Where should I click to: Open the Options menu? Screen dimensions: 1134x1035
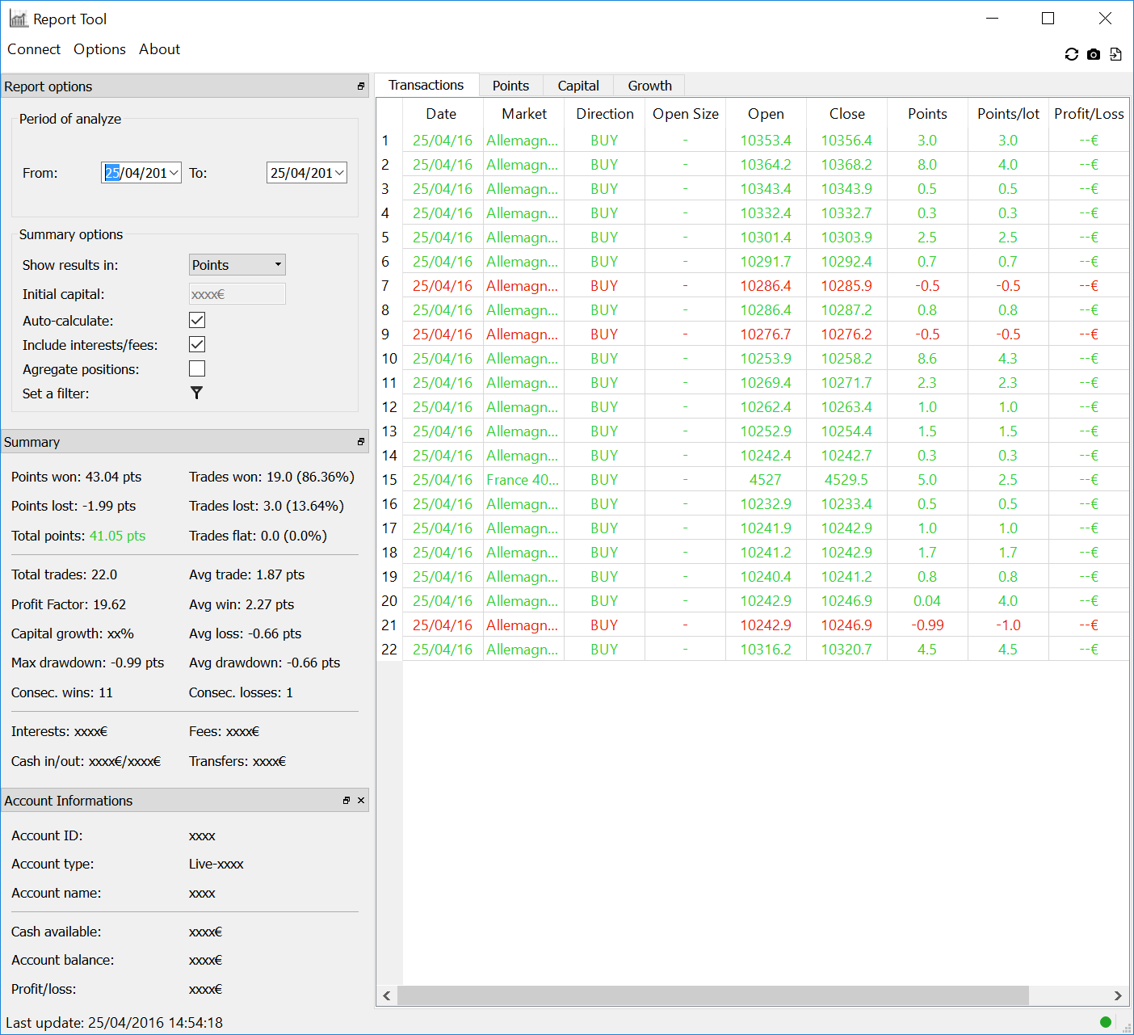pyautogui.click(x=99, y=49)
